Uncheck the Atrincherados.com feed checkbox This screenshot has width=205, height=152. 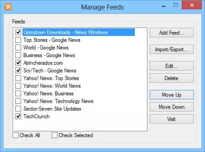18,63
